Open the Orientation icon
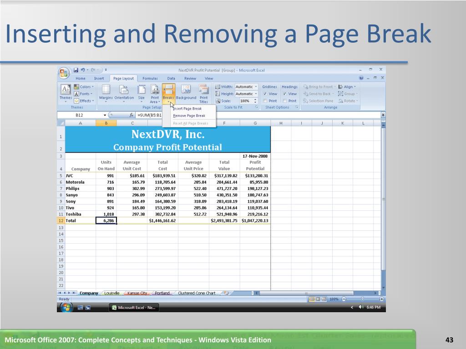 [124, 90]
